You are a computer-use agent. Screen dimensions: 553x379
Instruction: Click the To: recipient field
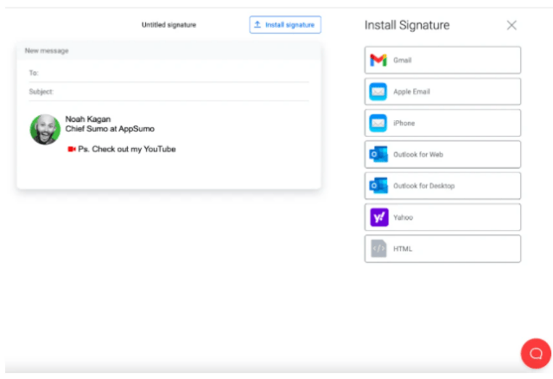169,73
